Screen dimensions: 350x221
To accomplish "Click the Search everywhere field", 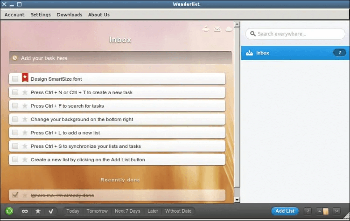I will click(x=295, y=34).
